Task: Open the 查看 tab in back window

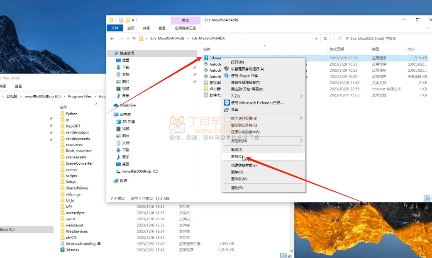Action: [18, 86]
